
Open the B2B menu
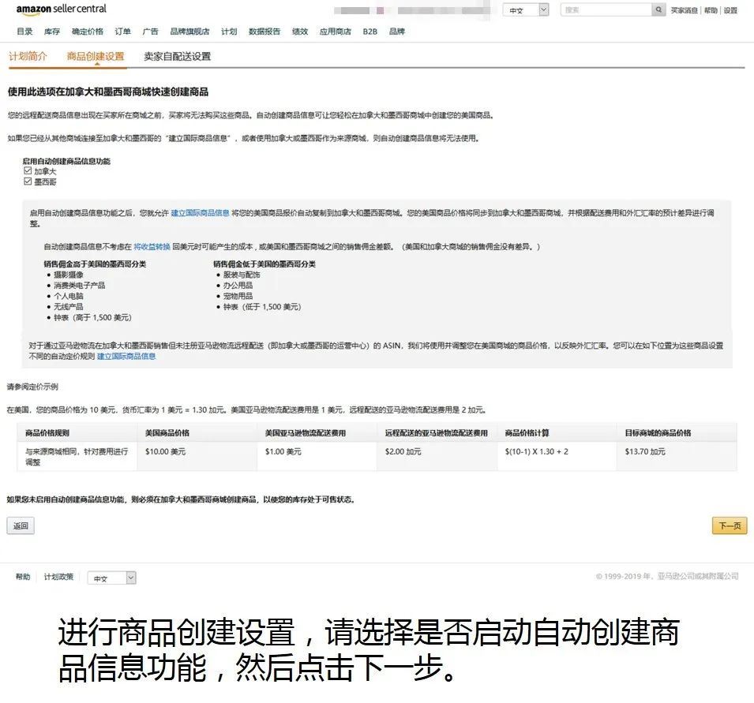click(x=369, y=32)
